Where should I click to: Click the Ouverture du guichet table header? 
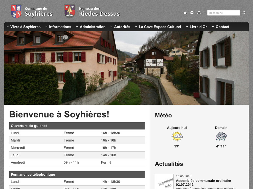[77, 126]
